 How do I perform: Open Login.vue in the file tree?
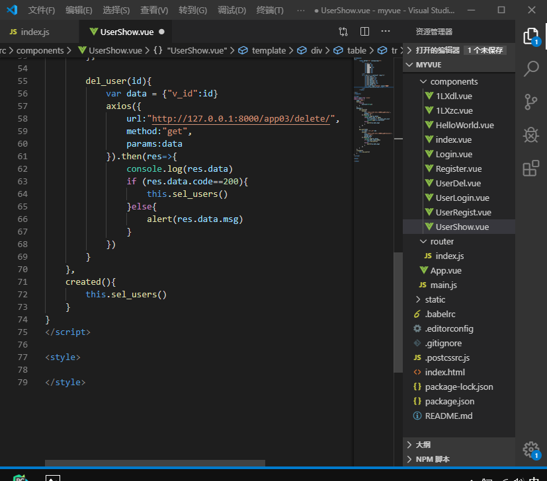pos(454,155)
